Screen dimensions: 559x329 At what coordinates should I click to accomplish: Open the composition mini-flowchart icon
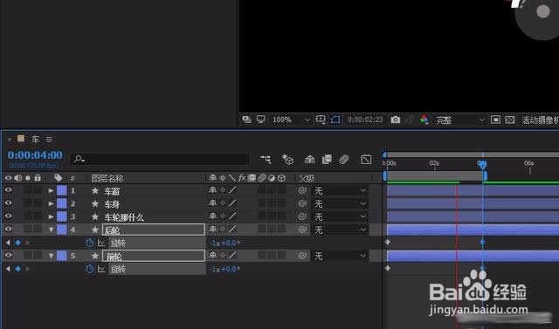point(266,159)
